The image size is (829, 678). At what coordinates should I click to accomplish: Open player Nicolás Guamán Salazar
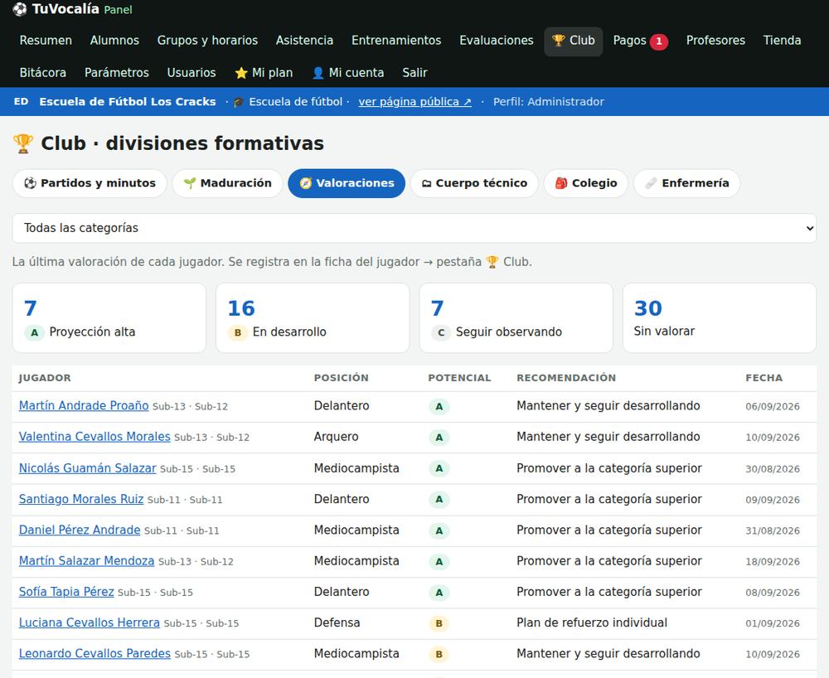(x=88, y=468)
